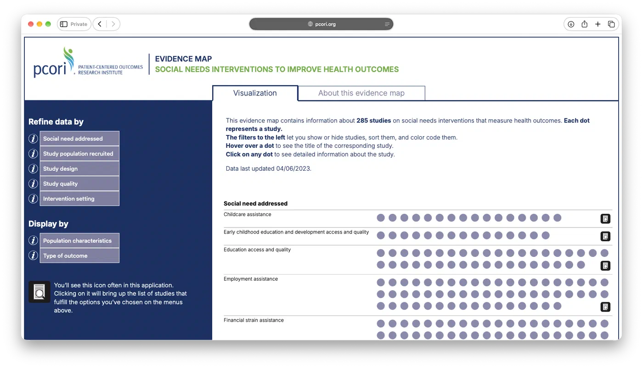Show tab overview in Safari
643x368 pixels.
(611, 24)
